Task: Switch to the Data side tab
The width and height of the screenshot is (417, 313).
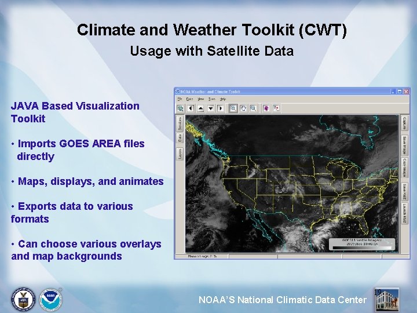Action: click(180, 137)
